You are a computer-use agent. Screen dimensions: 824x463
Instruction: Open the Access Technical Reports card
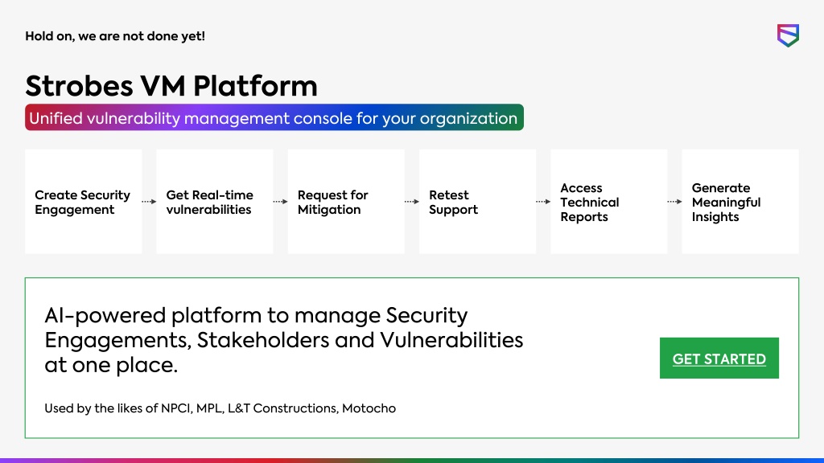click(x=609, y=202)
